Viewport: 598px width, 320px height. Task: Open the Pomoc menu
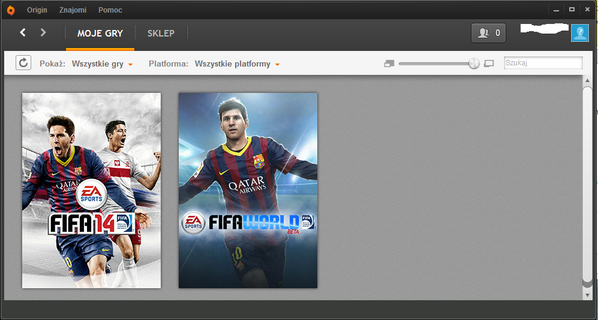pos(110,10)
